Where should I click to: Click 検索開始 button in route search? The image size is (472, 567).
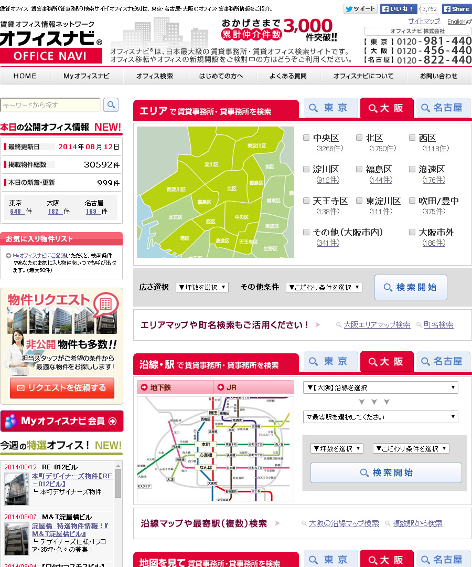tap(386, 472)
